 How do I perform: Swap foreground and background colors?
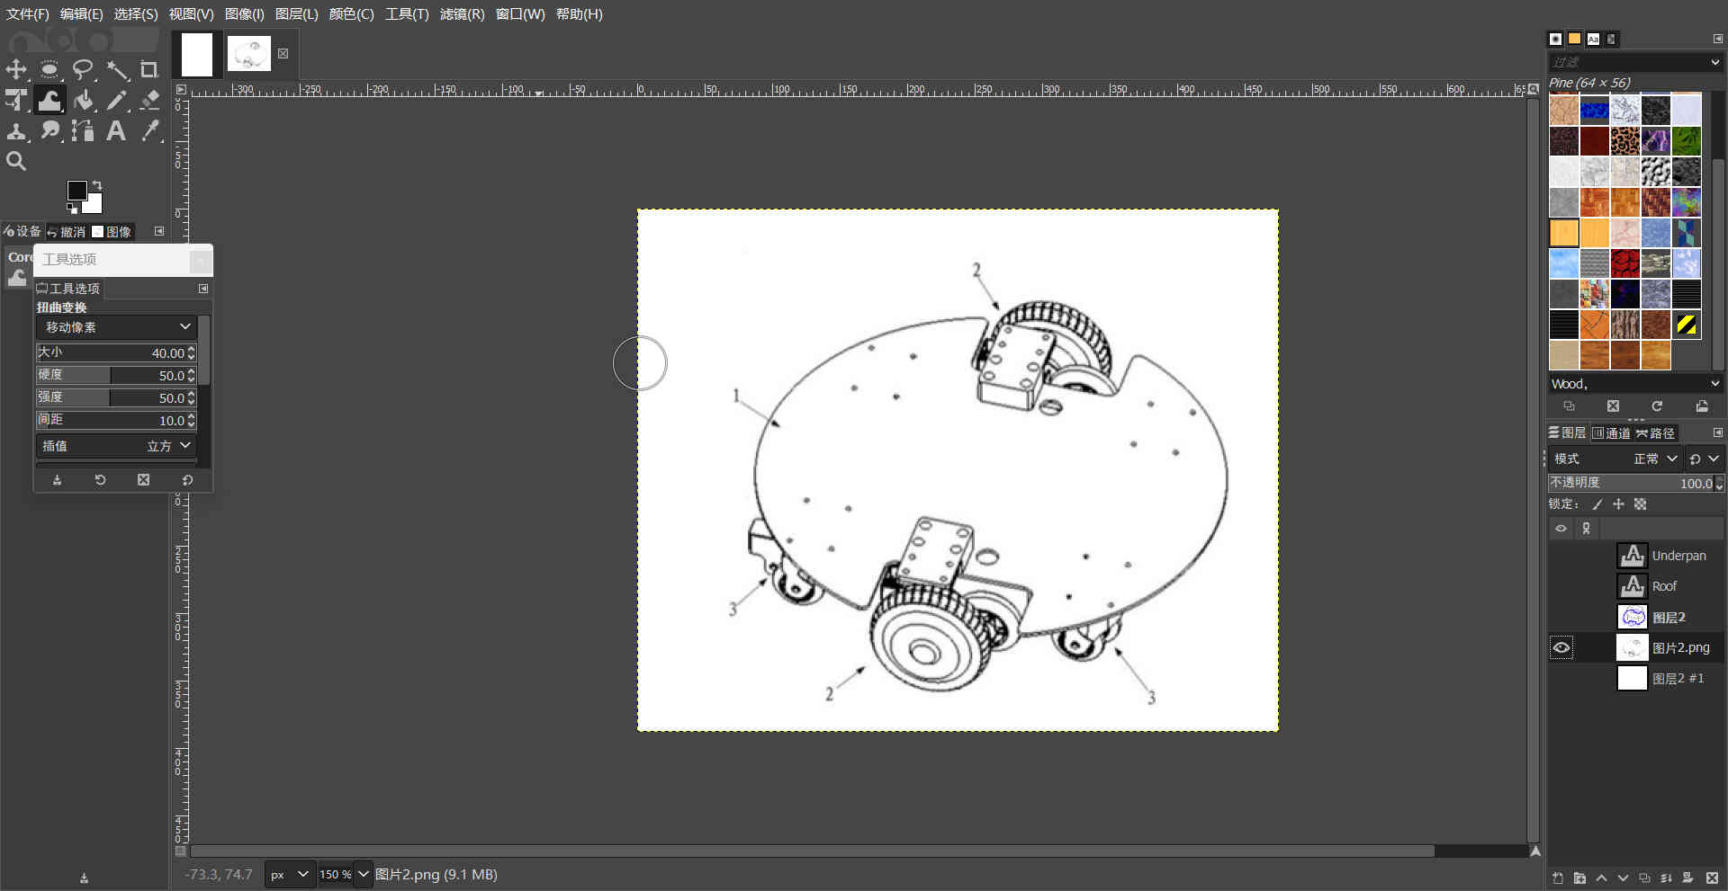pyautogui.click(x=97, y=185)
